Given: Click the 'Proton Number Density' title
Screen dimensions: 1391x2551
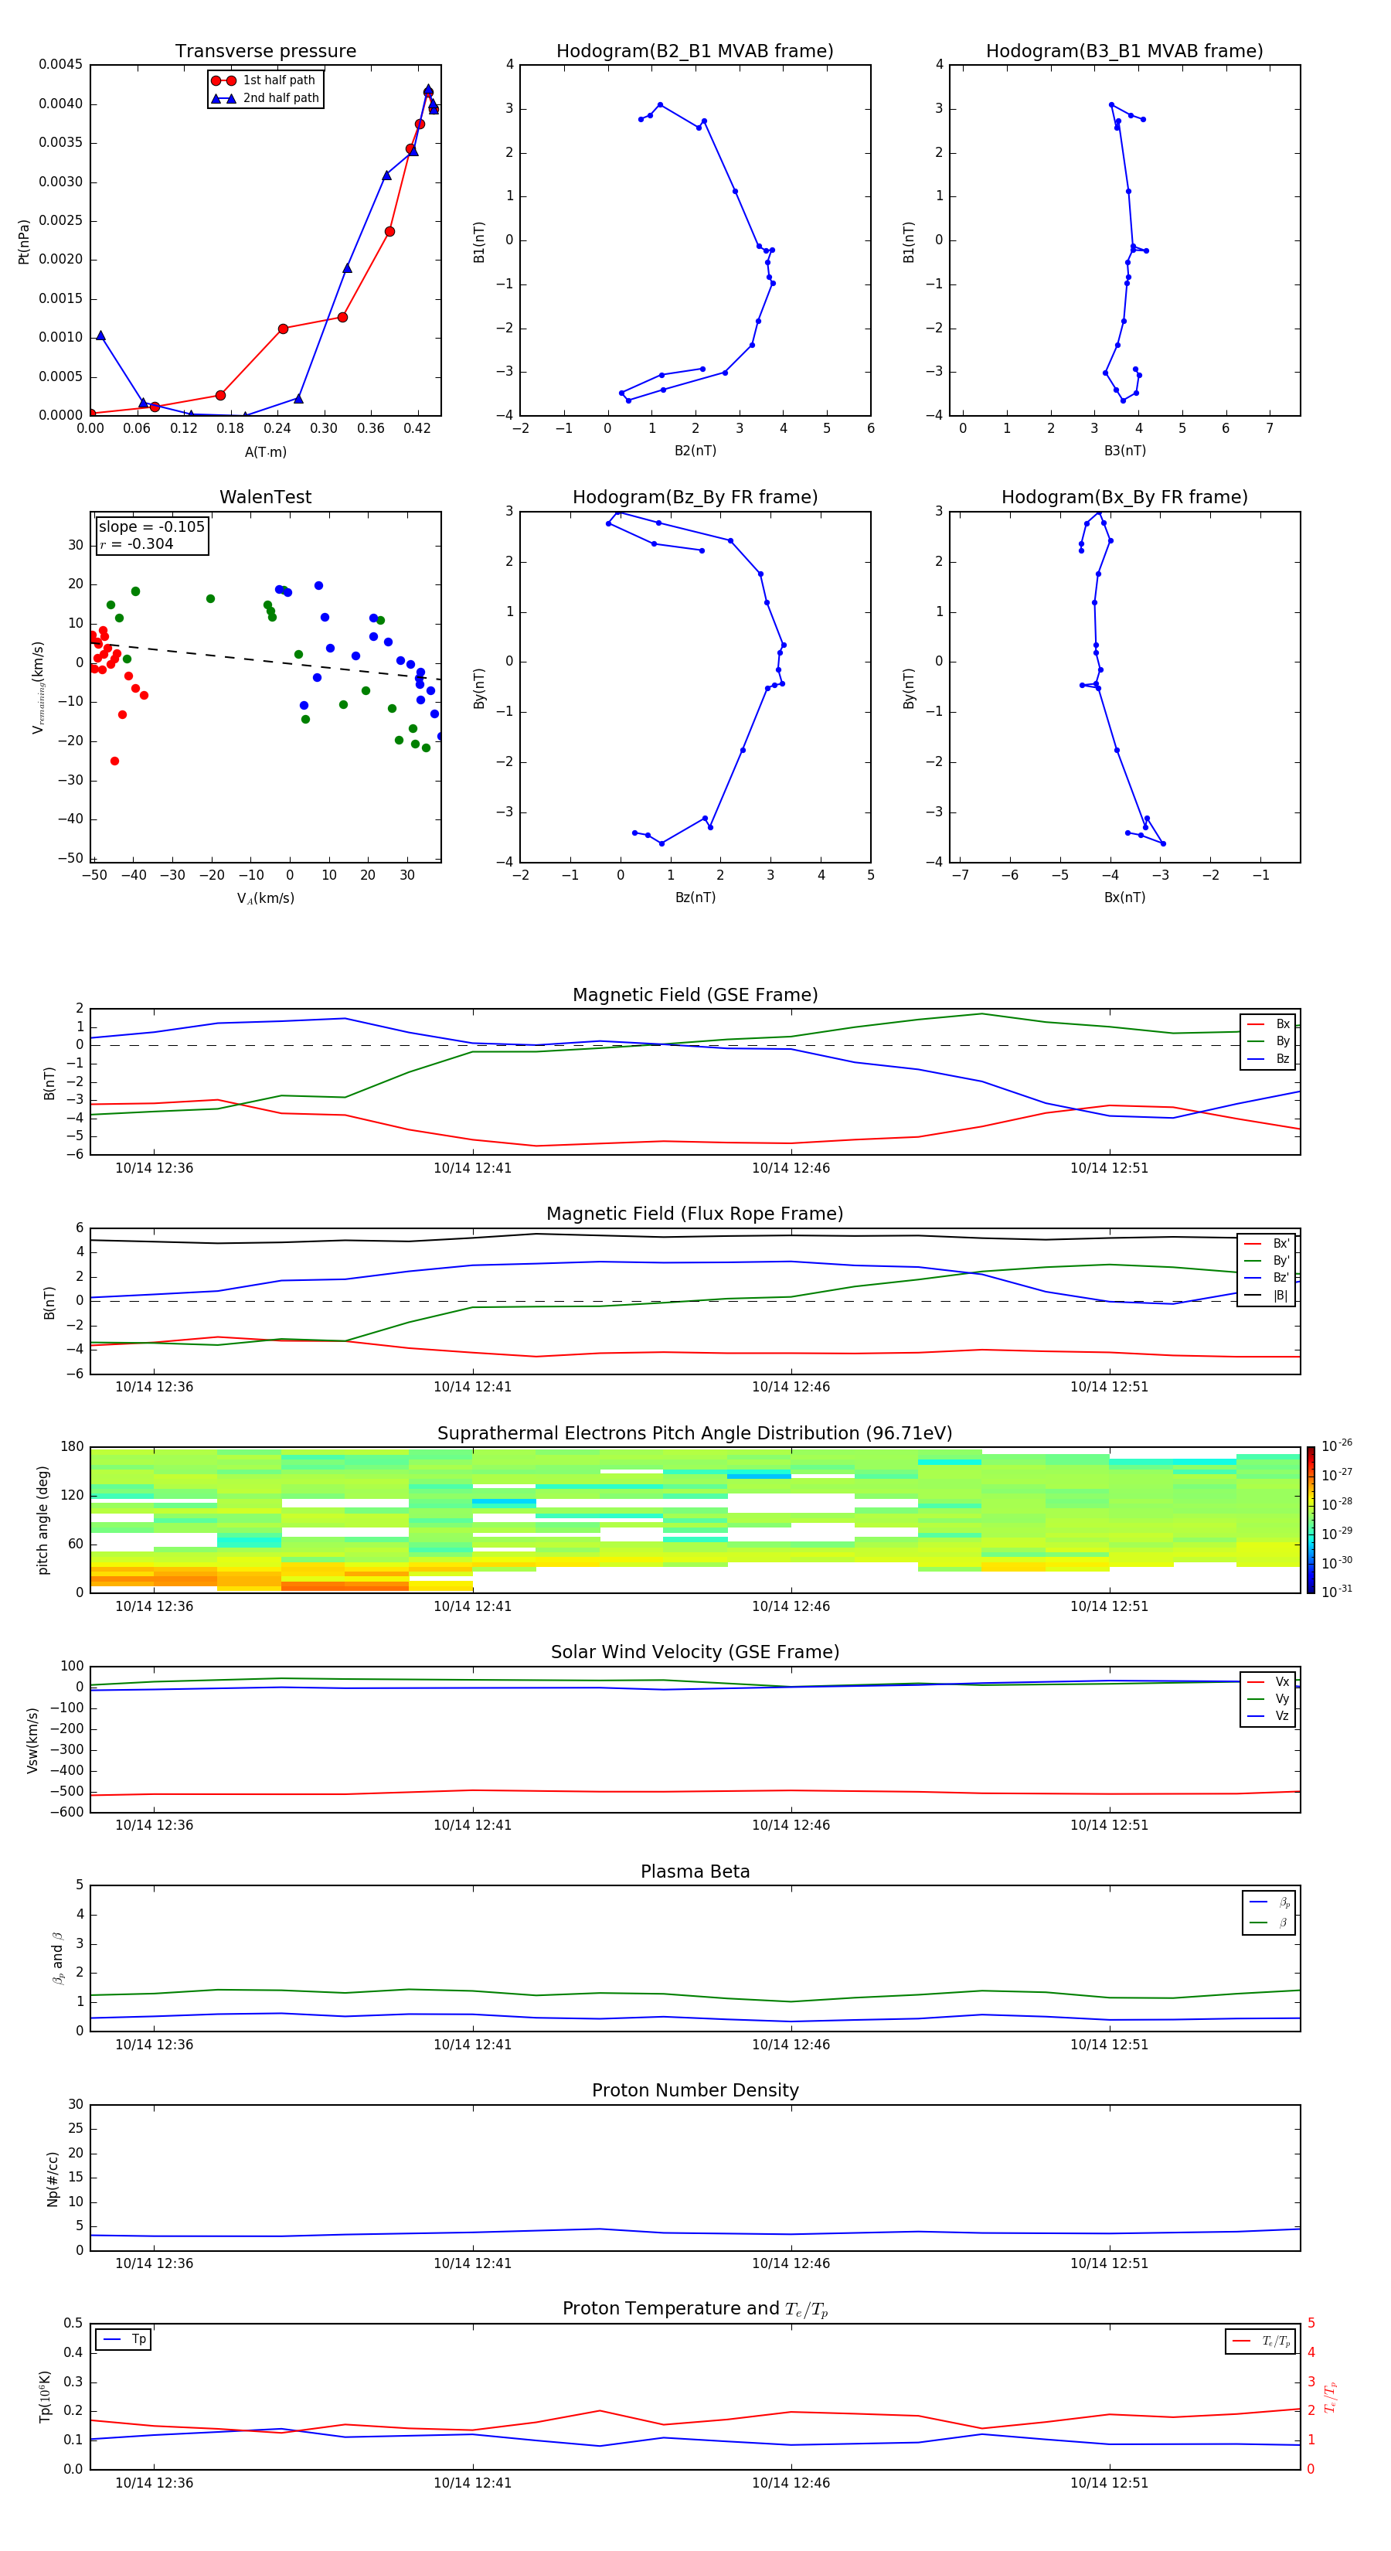Looking at the screenshot, I should tap(695, 2090).
